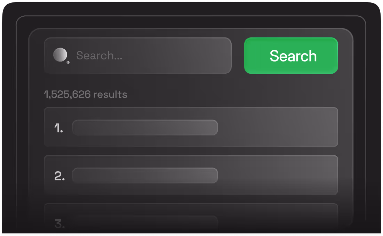The height and width of the screenshot is (236, 383).
Task: Click the title placeholder bar in result 1
Action: [145, 128]
